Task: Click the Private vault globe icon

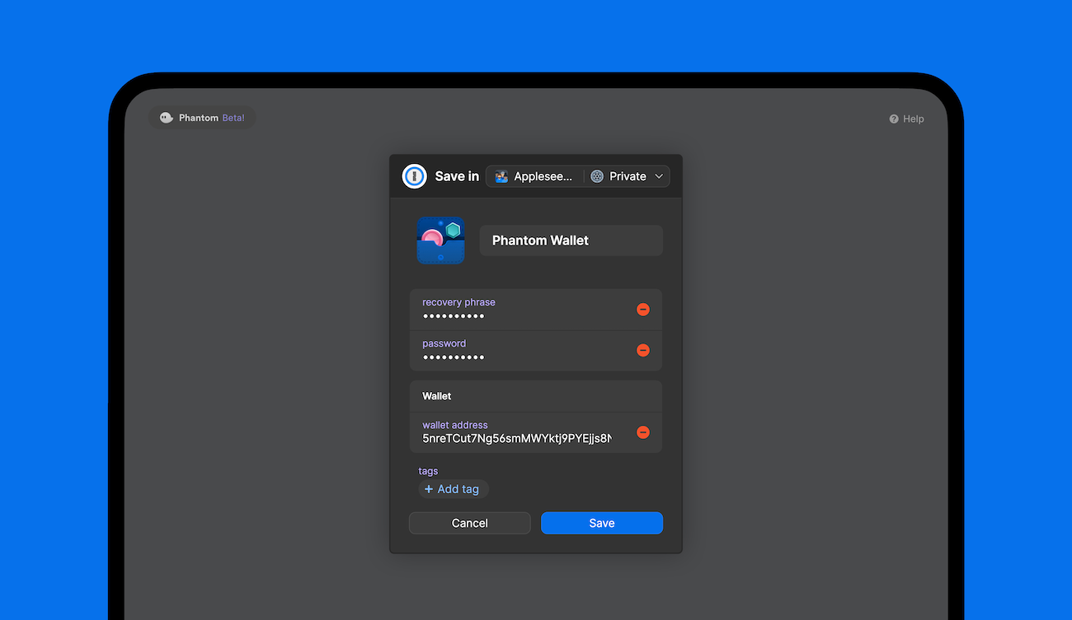Action: coord(596,175)
